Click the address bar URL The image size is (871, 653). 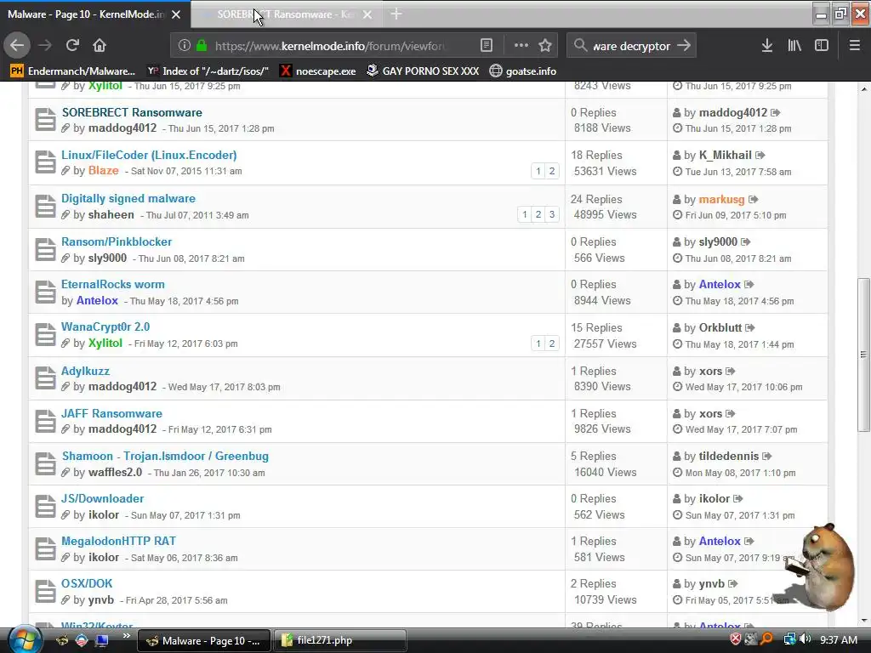(x=329, y=46)
